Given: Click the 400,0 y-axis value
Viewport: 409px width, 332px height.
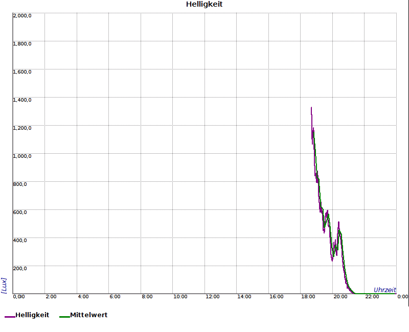Looking at the screenshot, I should (x=20, y=240).
